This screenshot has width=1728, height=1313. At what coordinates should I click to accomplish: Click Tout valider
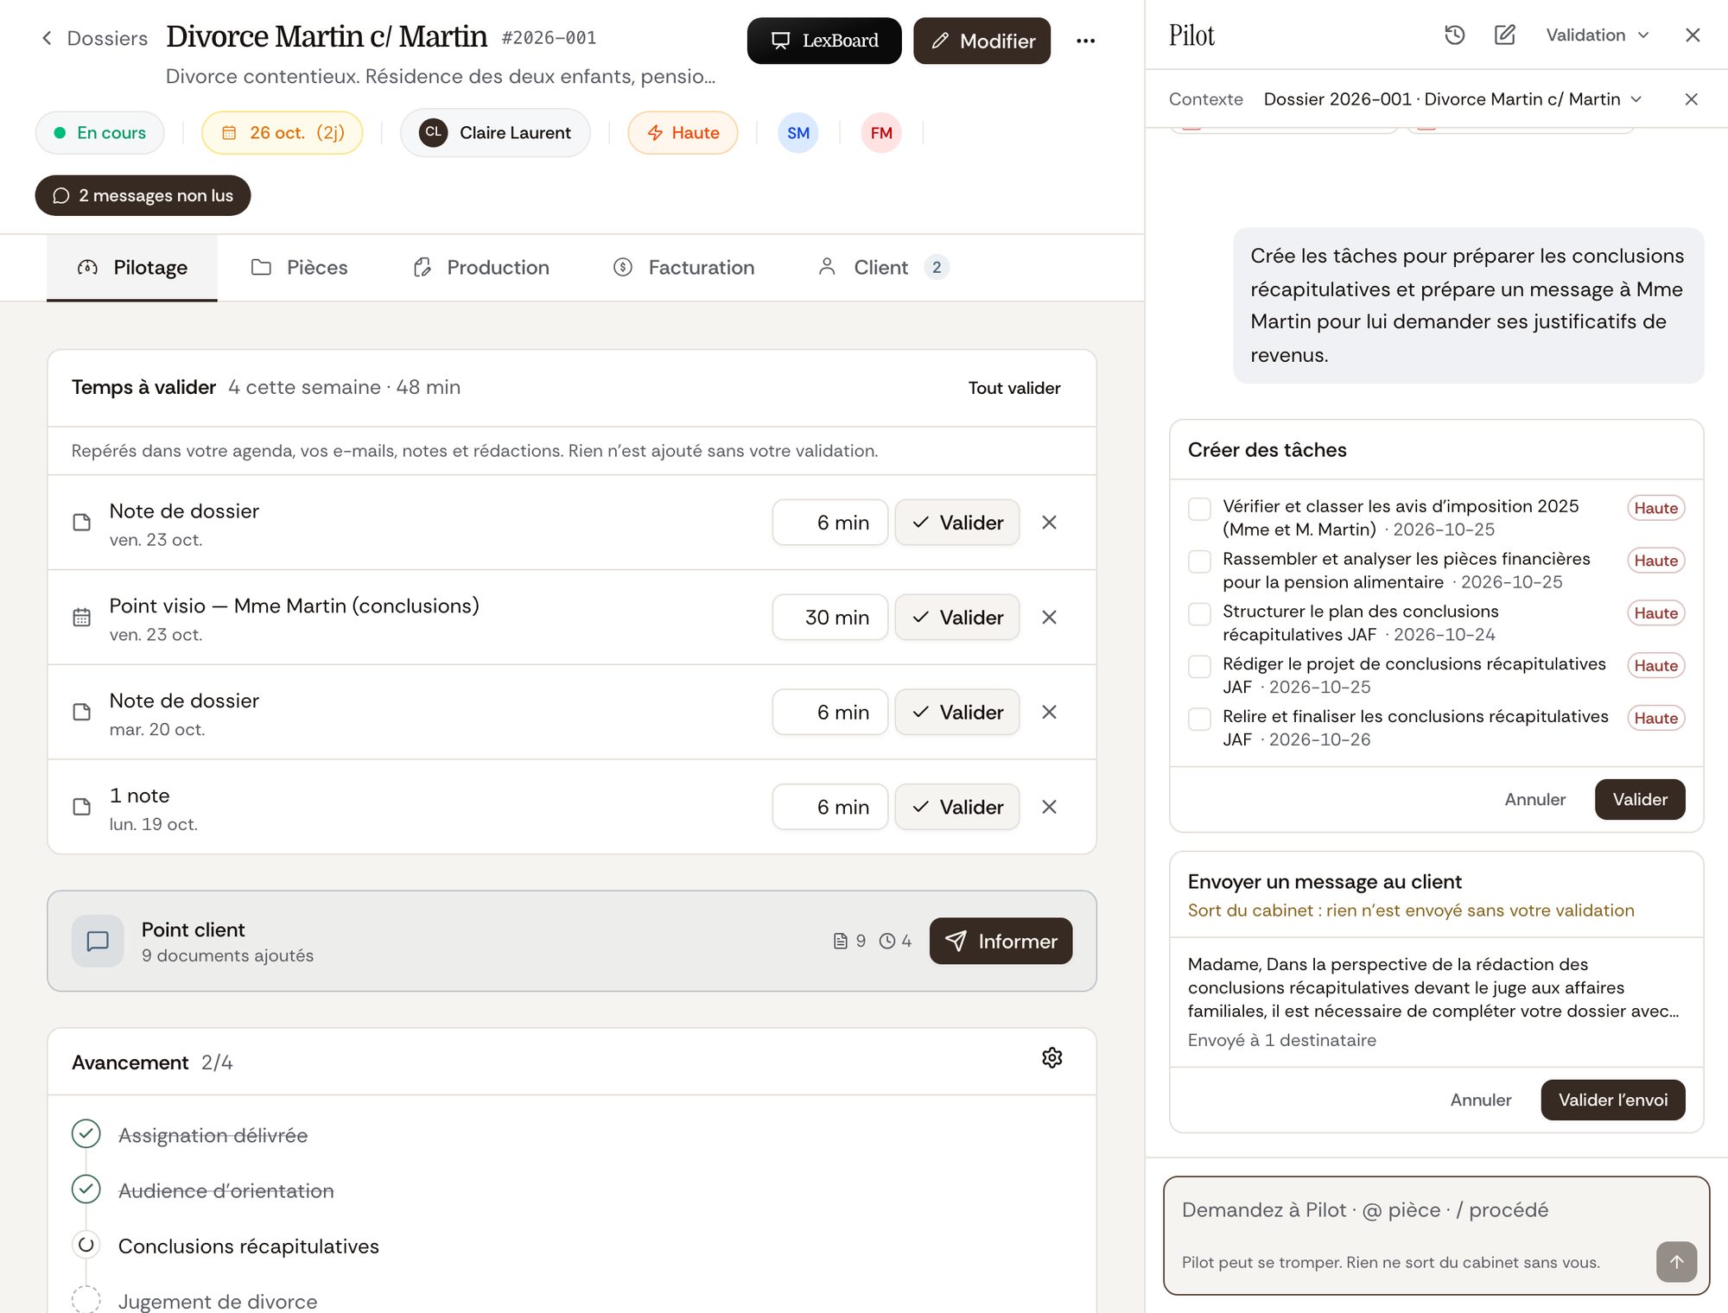click(1014, 388)
